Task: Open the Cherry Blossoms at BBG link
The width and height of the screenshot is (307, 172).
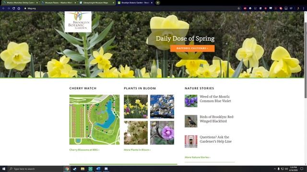Action: tap(84, 150)
